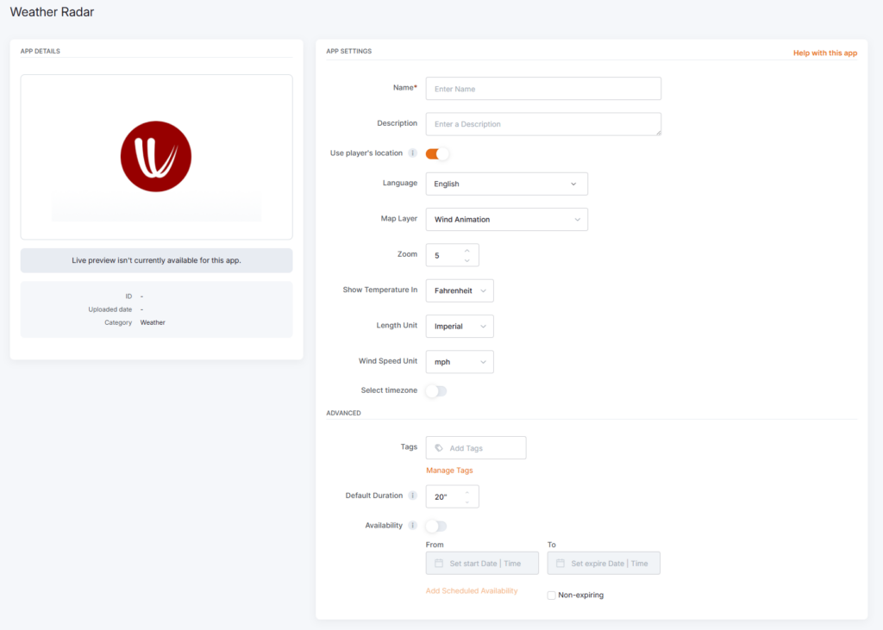Image resolution: width=883 pixels, height=630 pixels.
Task: Check the Non-expiring checkbox
Action: tap(552, 596)
